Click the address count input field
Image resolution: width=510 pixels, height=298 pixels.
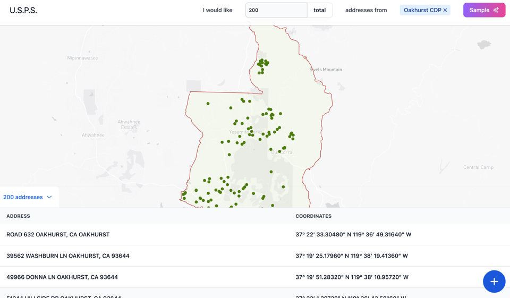(x=276, y=10)
